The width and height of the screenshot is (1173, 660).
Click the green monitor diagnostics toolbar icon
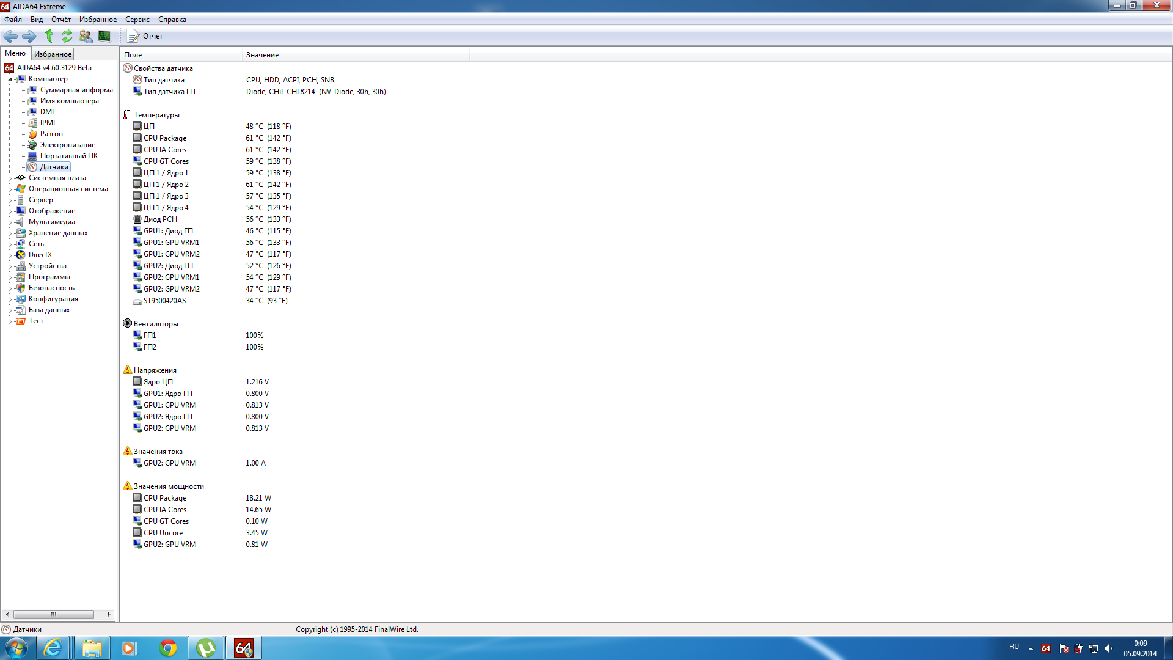coord(104,36)
